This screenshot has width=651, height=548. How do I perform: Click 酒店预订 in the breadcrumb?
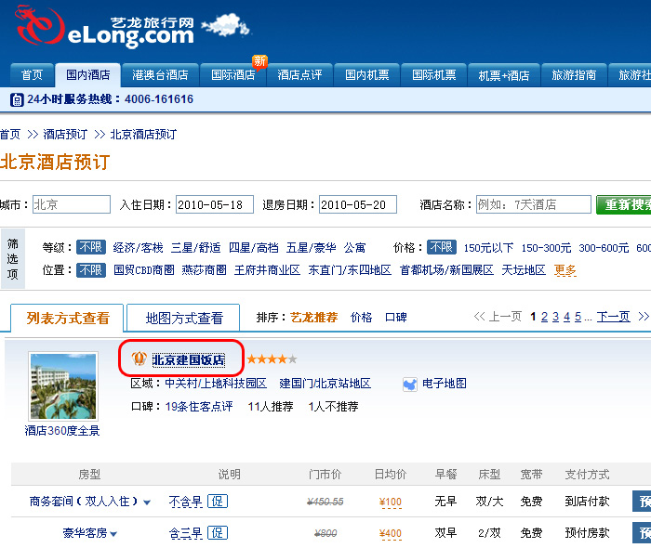(65, 135)
